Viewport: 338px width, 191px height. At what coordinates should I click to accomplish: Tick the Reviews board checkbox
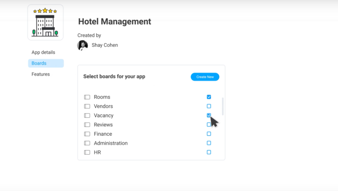(209, 124)
